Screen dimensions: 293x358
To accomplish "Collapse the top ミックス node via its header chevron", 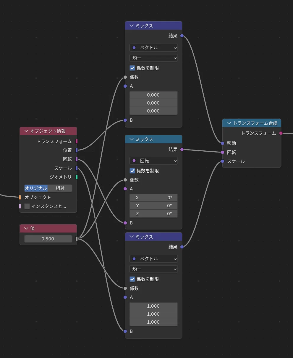I will click(x=132, y=26).
